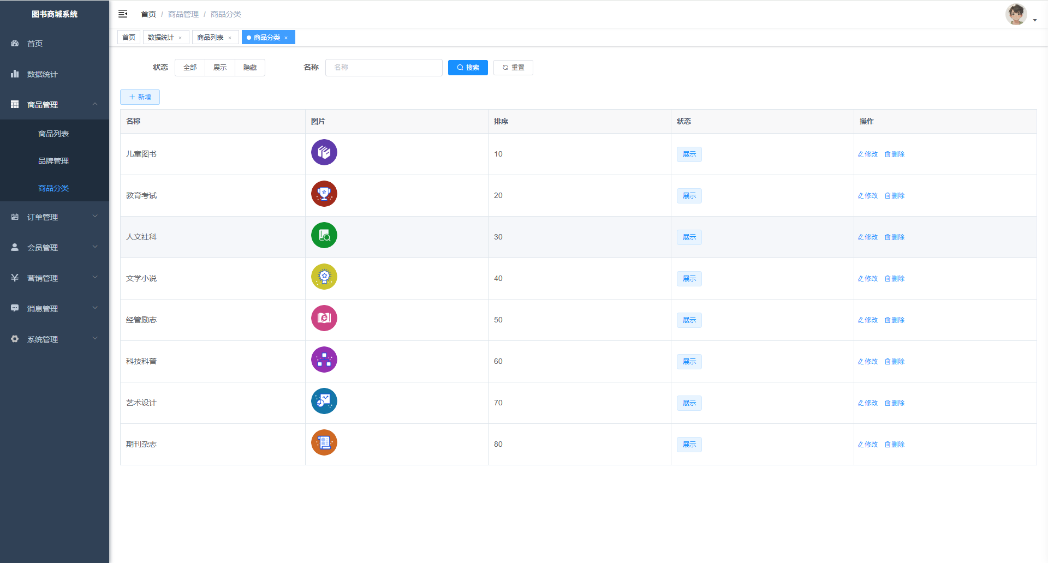The image size is (1048, 563).
Task: Focus the 名称 search input field
Action: 384,68
